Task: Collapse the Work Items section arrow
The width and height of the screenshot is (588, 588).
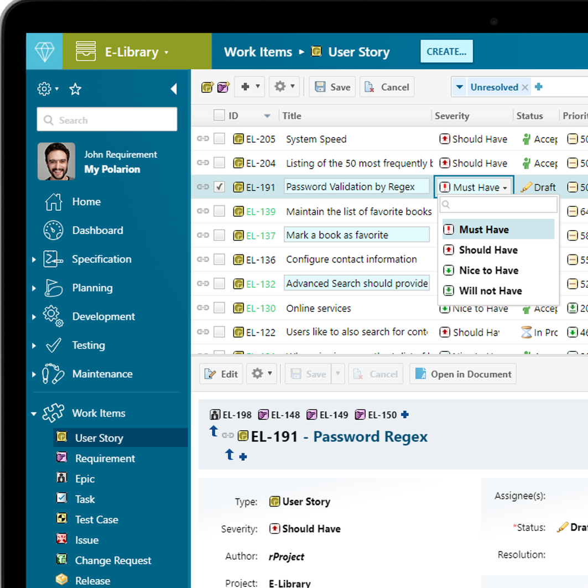Action: point(34,414)
